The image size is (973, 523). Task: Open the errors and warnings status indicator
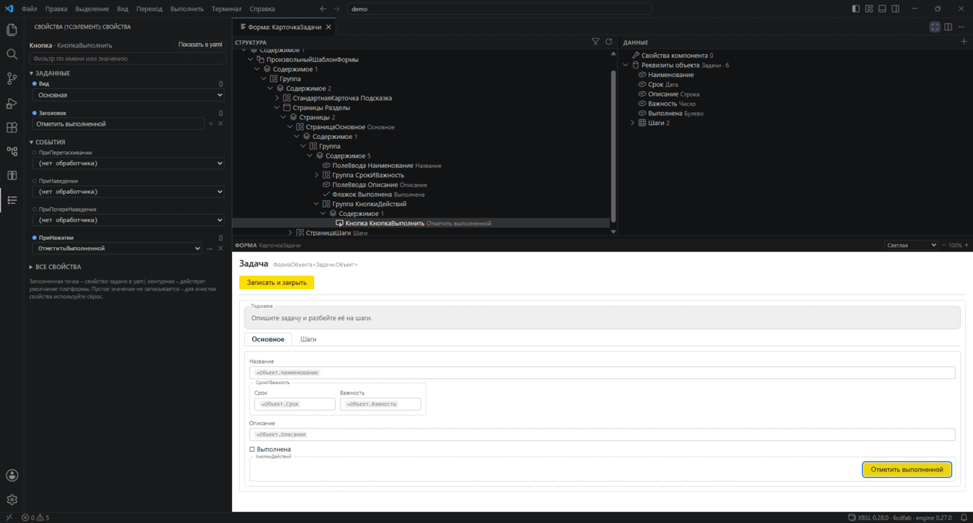pyautogui.click(x=35, y=517)
